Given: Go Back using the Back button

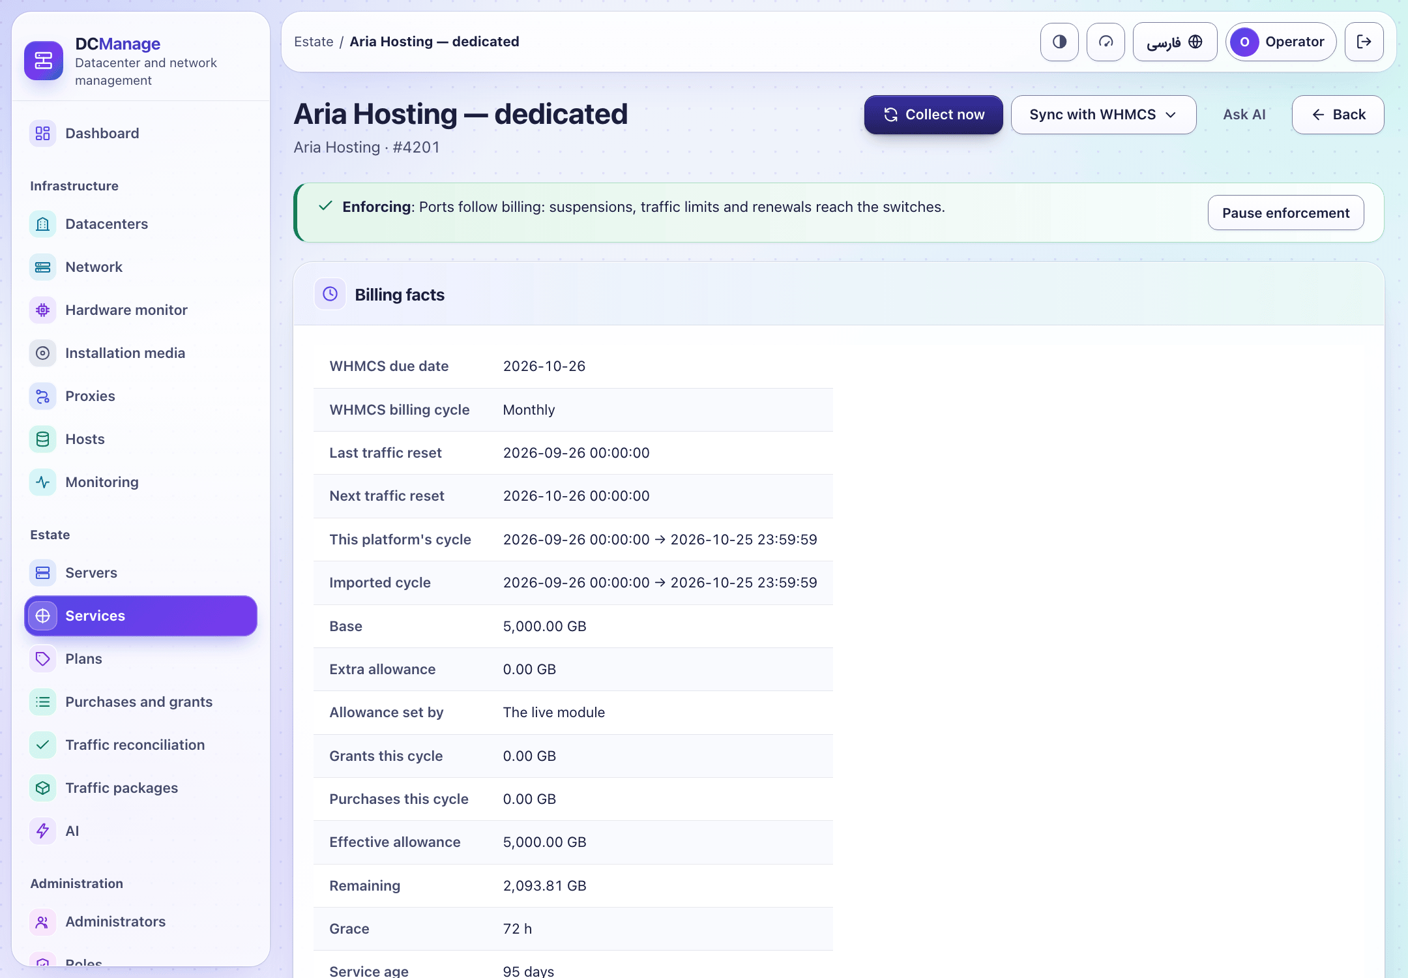Looking at the screenshot, I should pyautogui.click(x=1338, y=115).
